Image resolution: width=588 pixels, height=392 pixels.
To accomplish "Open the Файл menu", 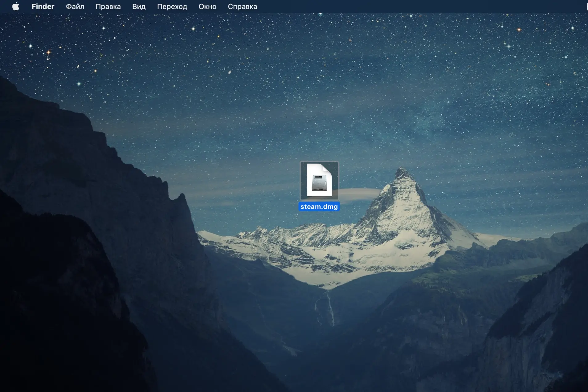I will [x=75, y=6].
